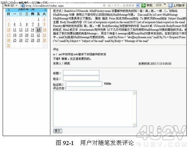
Task: Click the 评论 section heading
Action: 56,49
